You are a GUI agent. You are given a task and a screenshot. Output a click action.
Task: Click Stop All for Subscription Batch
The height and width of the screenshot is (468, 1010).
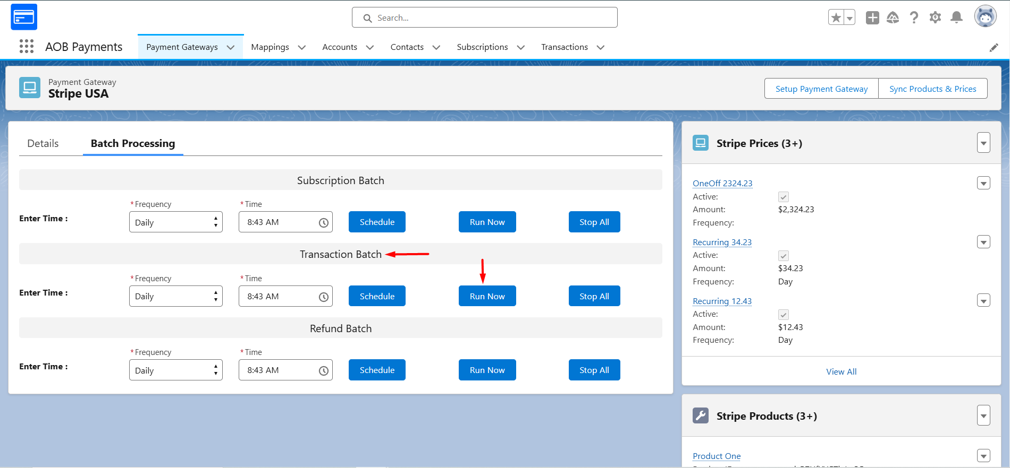[x=594, y=222]
